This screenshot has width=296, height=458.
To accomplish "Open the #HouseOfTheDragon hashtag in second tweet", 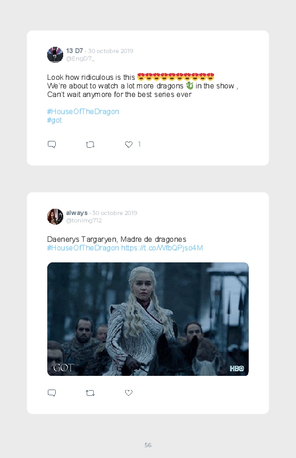I will tap(83, 248).
